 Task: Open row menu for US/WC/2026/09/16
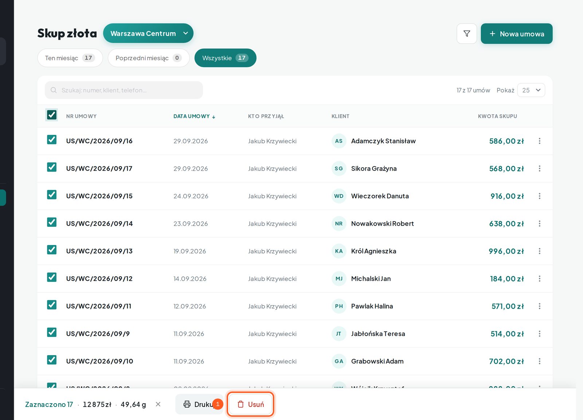(x=540, y=141)
